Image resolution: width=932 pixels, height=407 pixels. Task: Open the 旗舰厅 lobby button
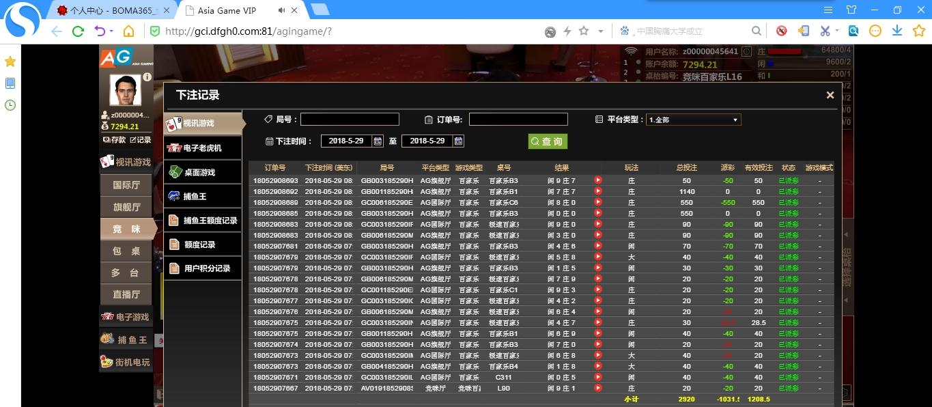click(126, 207)
